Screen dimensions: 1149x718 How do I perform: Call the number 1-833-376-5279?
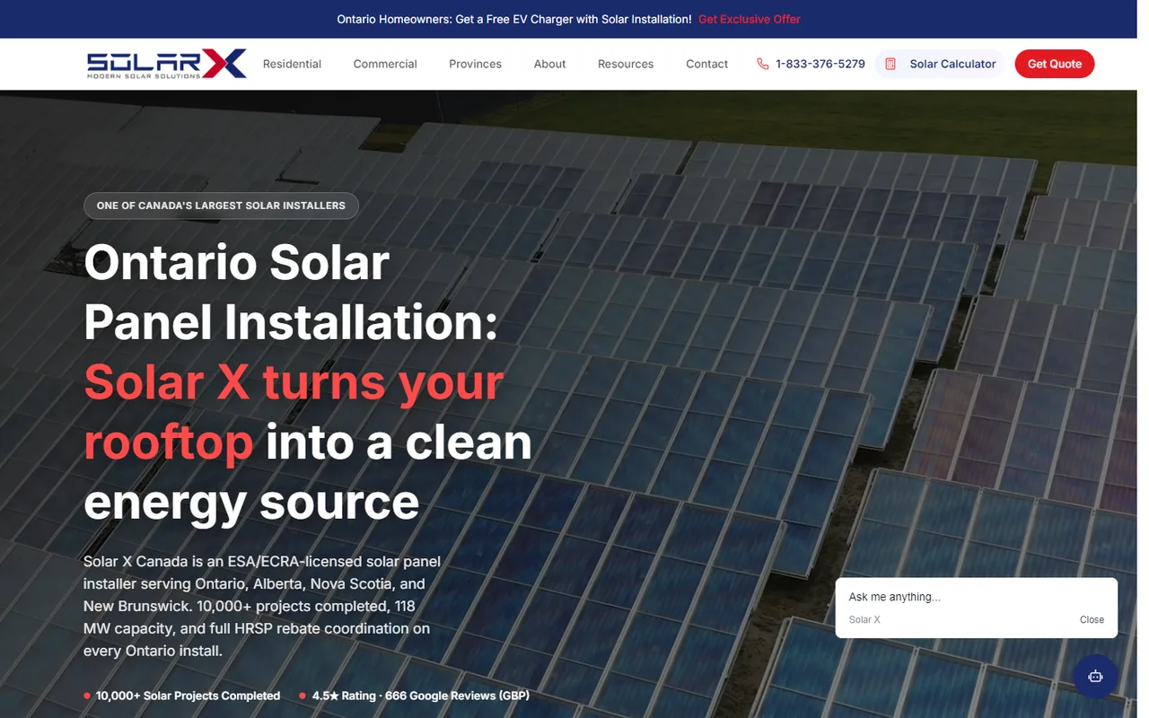(820, 64)
